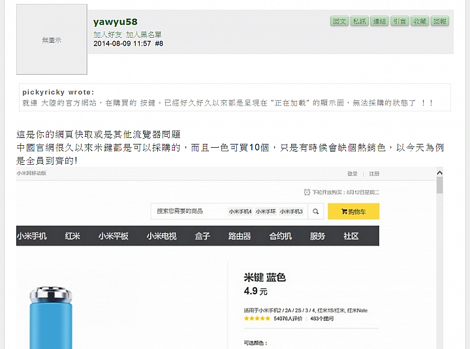Open 小米手机 navigation menu item
Viewport: 470px width, 349px height.
point(32,236)
